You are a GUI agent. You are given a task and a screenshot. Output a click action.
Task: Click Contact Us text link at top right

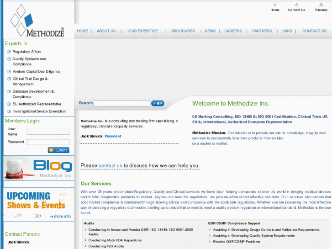click(296, 10)
